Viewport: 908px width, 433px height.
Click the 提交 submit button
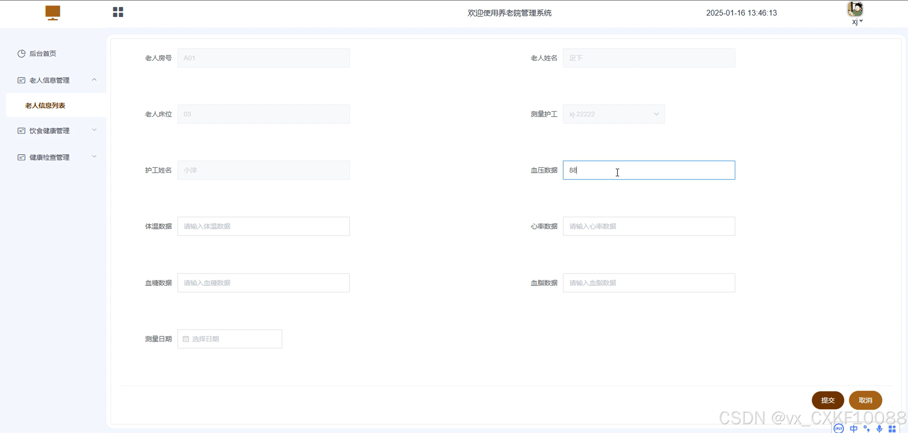(828, 400)
